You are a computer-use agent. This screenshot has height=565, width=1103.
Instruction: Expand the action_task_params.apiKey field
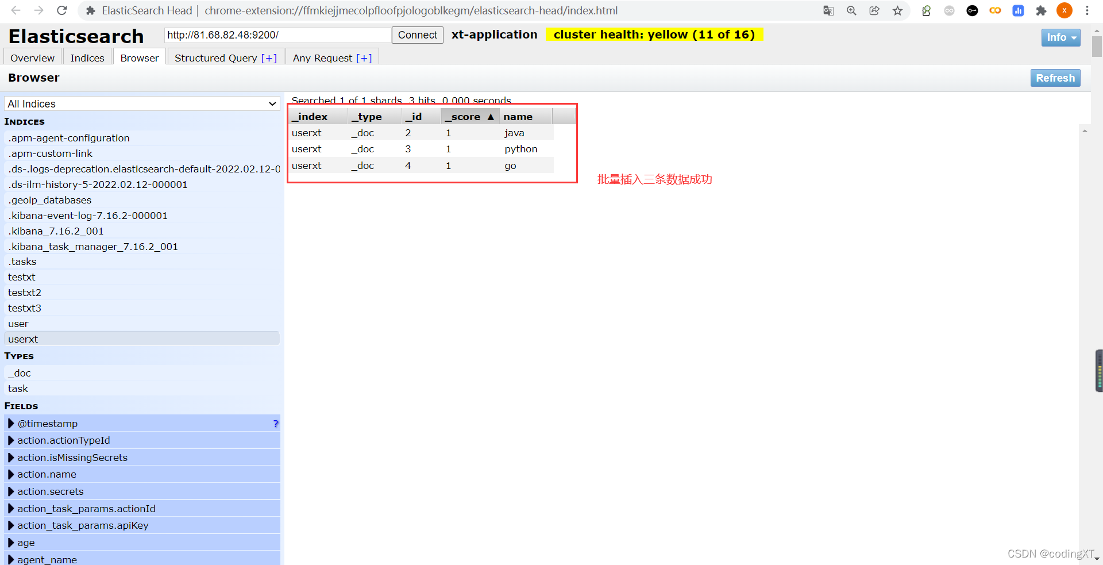point(11,525)
